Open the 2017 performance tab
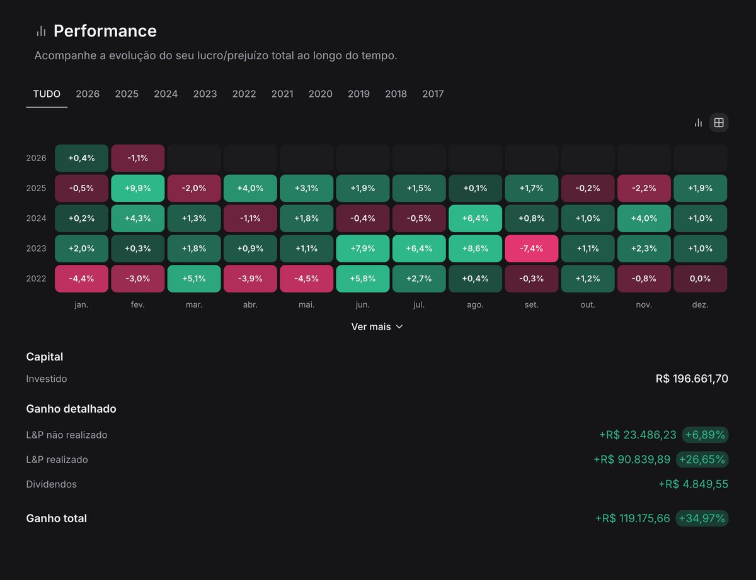The image size is (756, 580). (433, 93)
